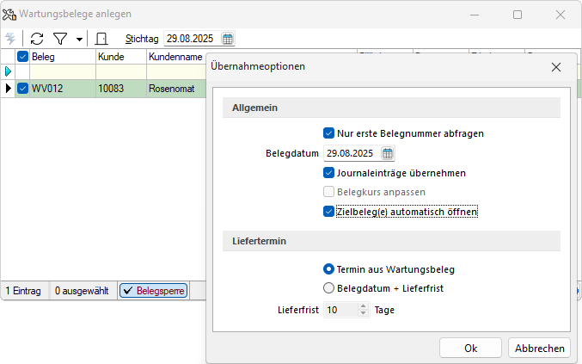Open the filter dropdown arrow

pyautogui.click(x=79, y=40)
